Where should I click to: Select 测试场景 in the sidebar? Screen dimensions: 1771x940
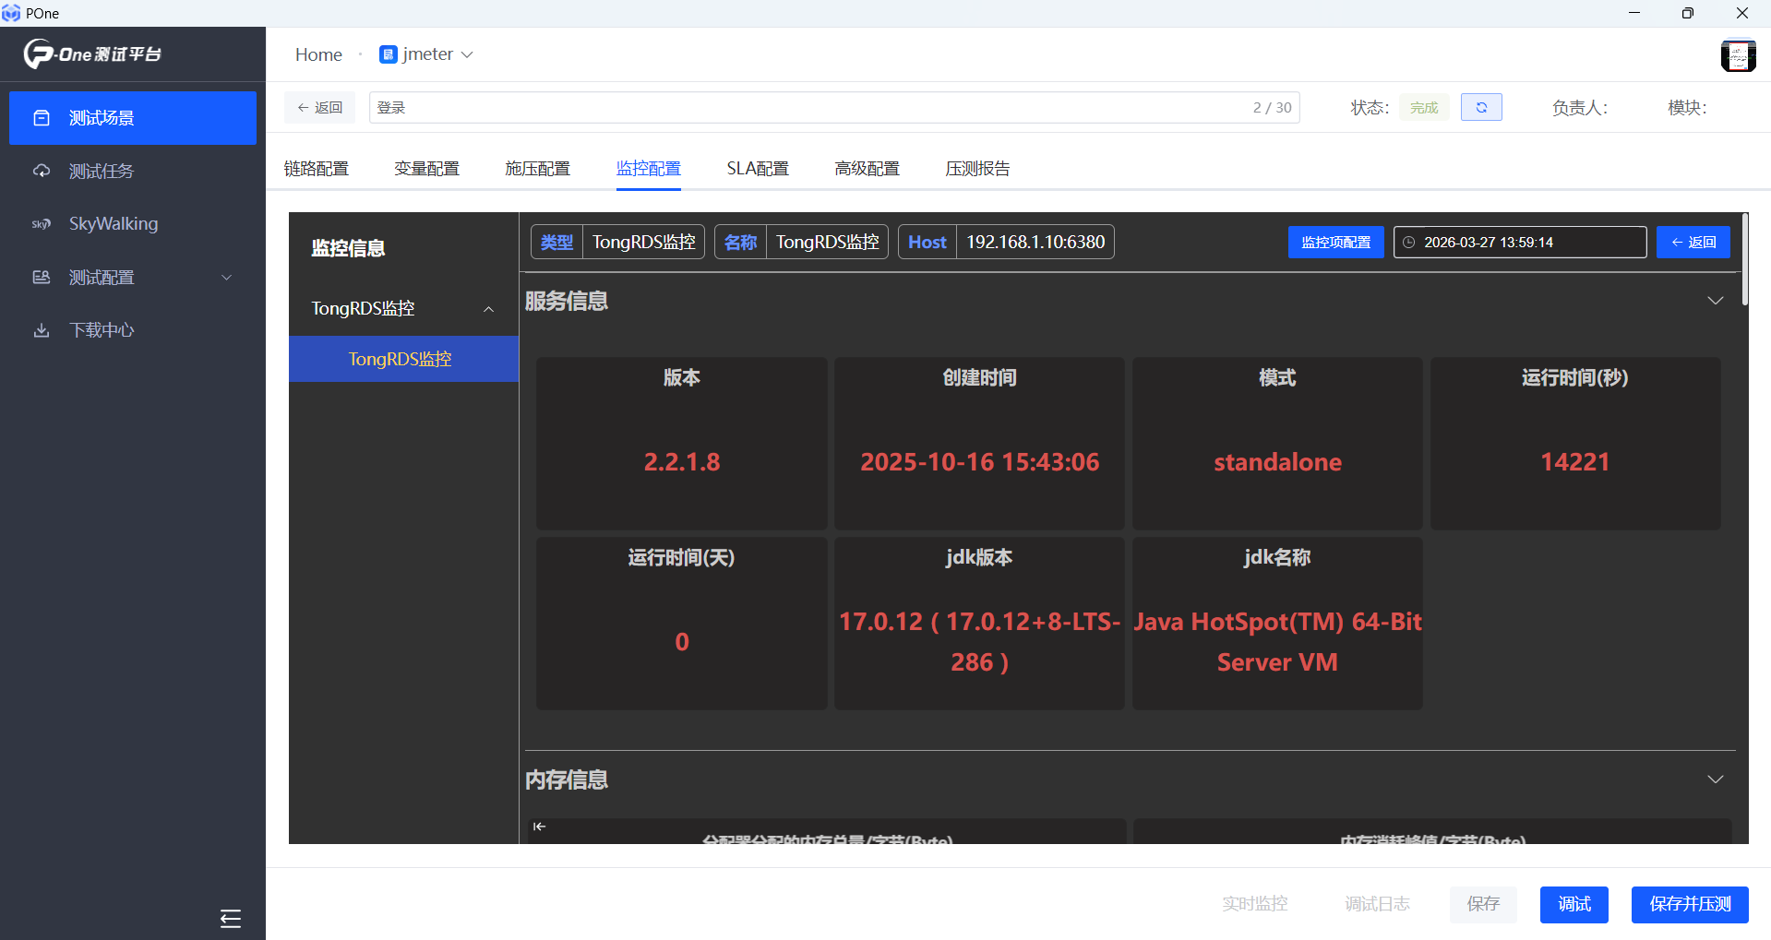click(133, 118)
